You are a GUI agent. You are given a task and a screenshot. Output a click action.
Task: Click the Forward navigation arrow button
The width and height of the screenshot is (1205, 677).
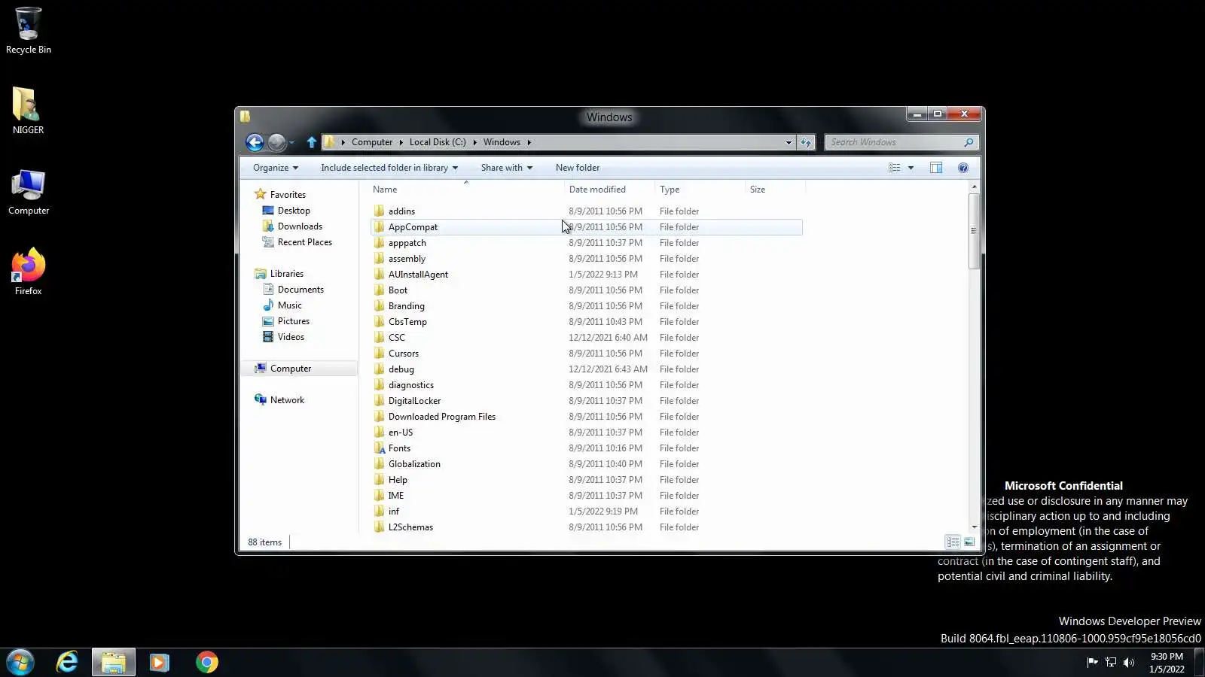coord(277,142)
